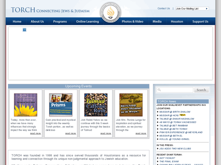The width and height of the screenshot is (221, 165).
Task: Click the Shalhevet Partnerships heading text
Action: click(181, 107)
